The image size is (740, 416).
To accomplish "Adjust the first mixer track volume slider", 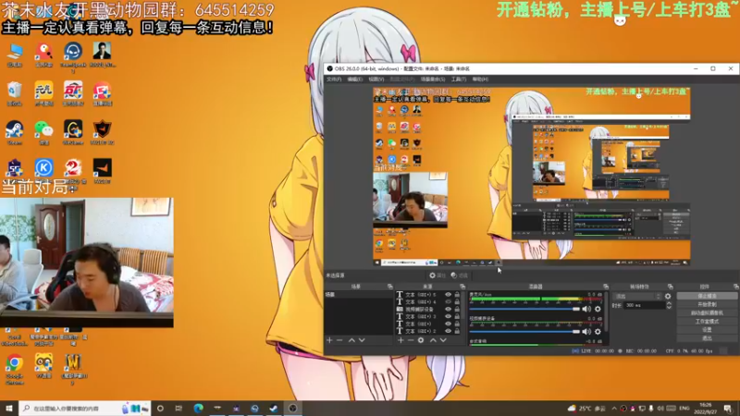I will pos(524,309).
